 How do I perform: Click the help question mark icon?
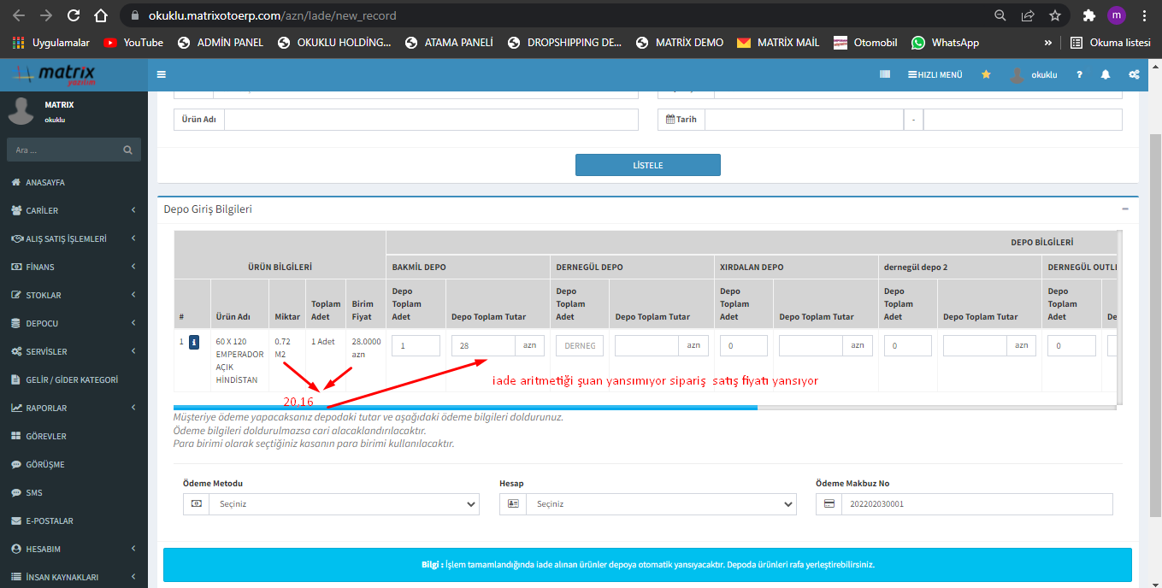[x=1079, y=74]
